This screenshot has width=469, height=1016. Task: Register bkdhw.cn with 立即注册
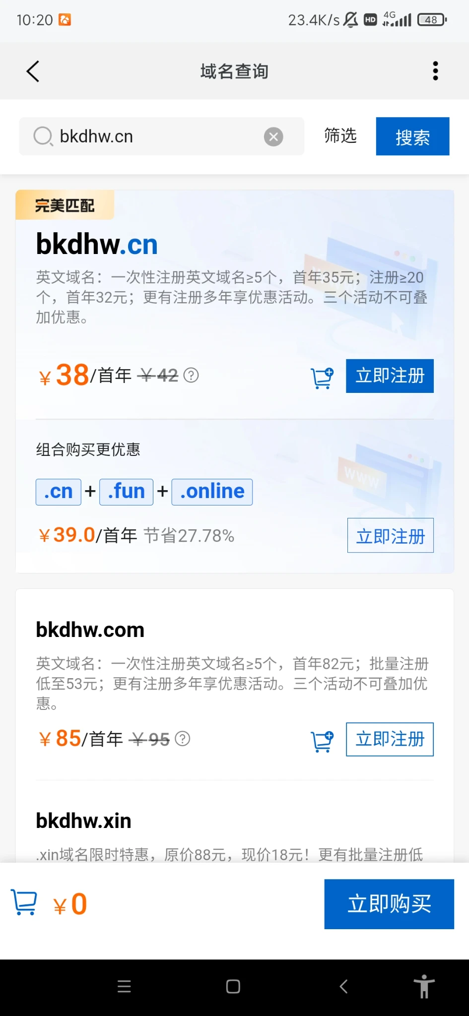pos(390,376)
